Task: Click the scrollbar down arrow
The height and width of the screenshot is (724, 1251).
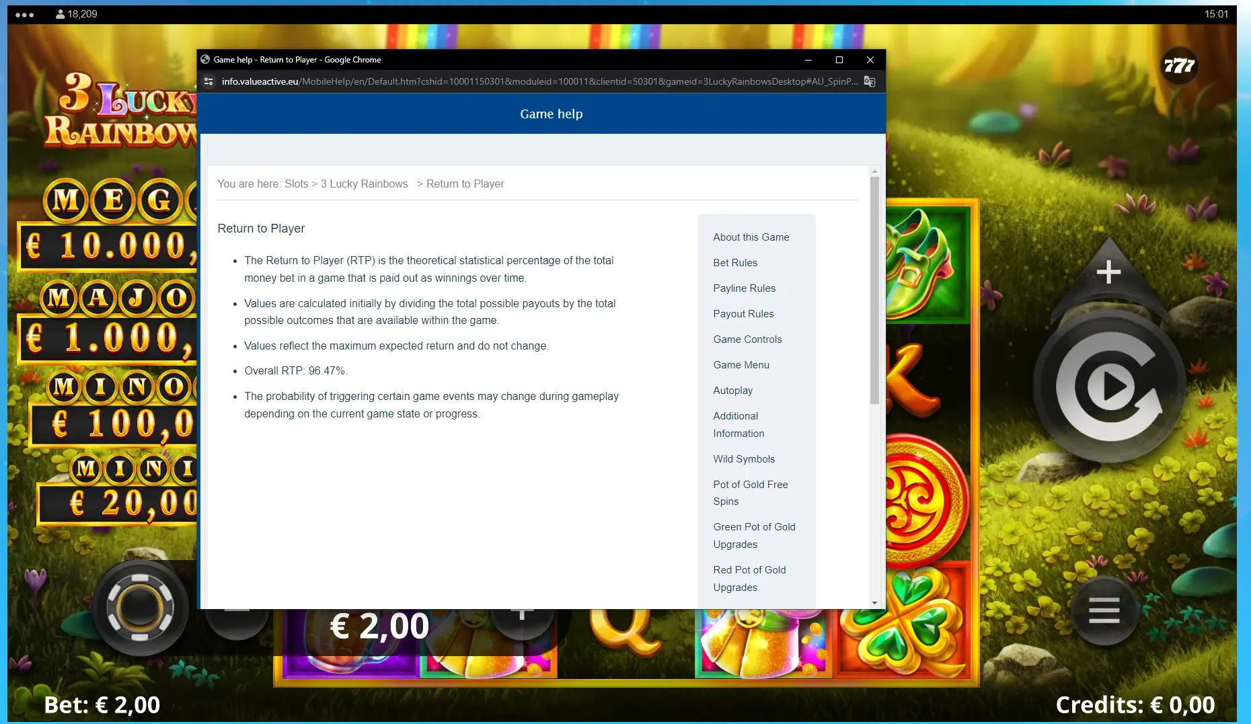Action: coord(874,603)
